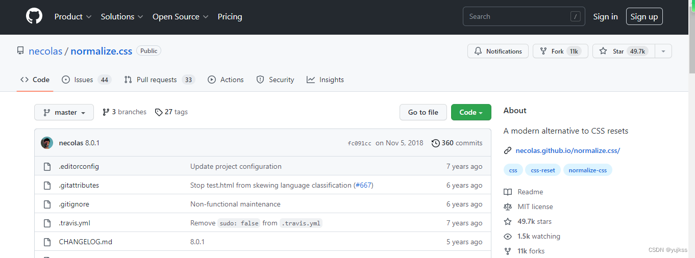Star the normalize.css repository
This screenshot has height=258, width=695.
612,51
